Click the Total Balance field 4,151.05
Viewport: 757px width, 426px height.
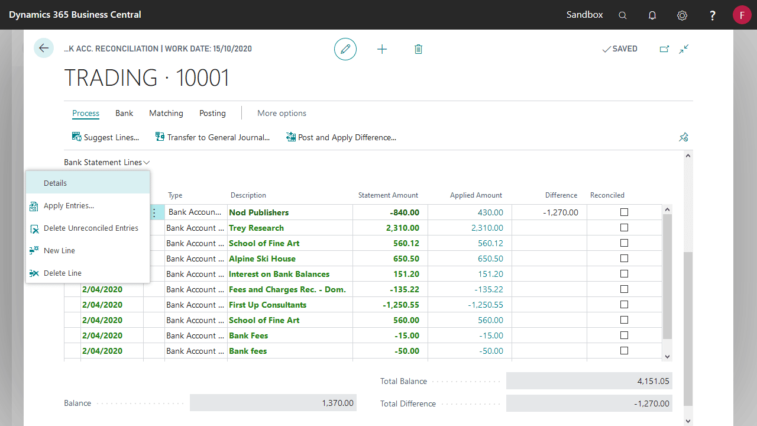click(x=589, y=381)
